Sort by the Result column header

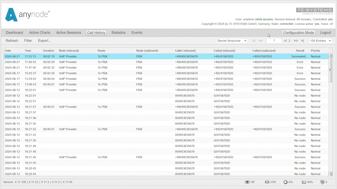click(300, 51)
